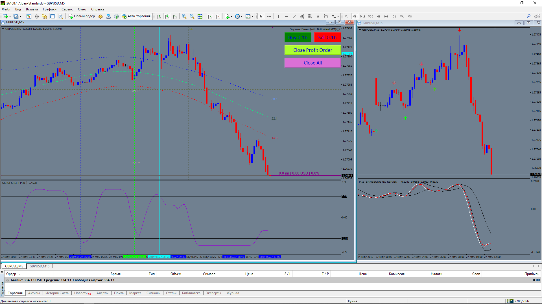Select the crosshair cursor tool
This screenshot has width=542, height=304.
[269, 16]
